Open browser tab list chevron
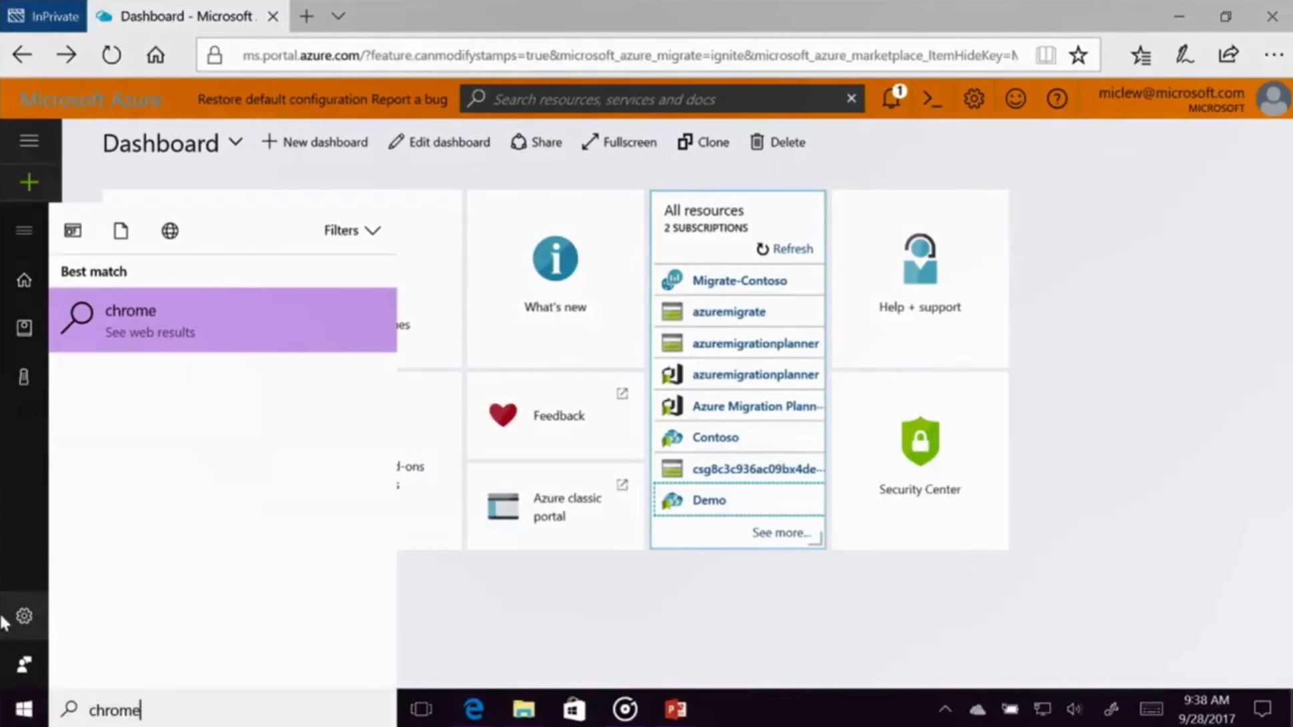 point(338,16)
